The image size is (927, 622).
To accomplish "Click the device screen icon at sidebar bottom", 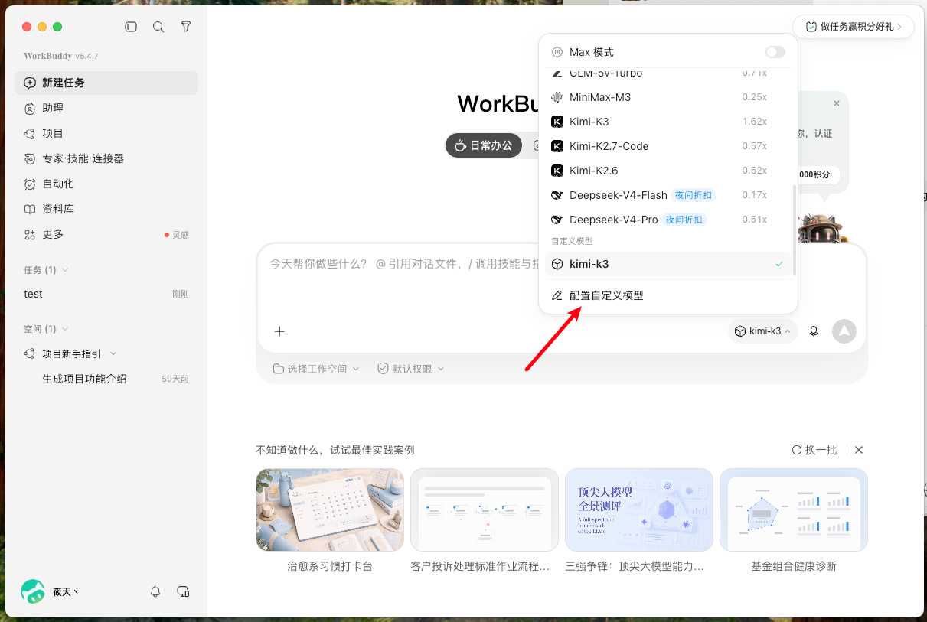I will 183,591.
